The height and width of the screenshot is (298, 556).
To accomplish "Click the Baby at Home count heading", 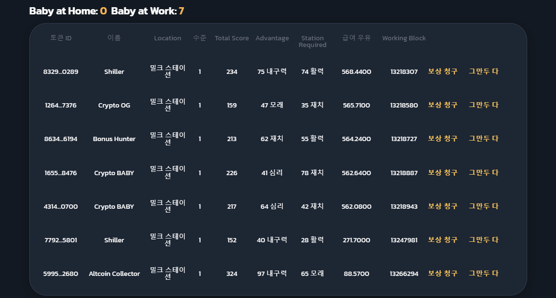I will pos(68,11).
